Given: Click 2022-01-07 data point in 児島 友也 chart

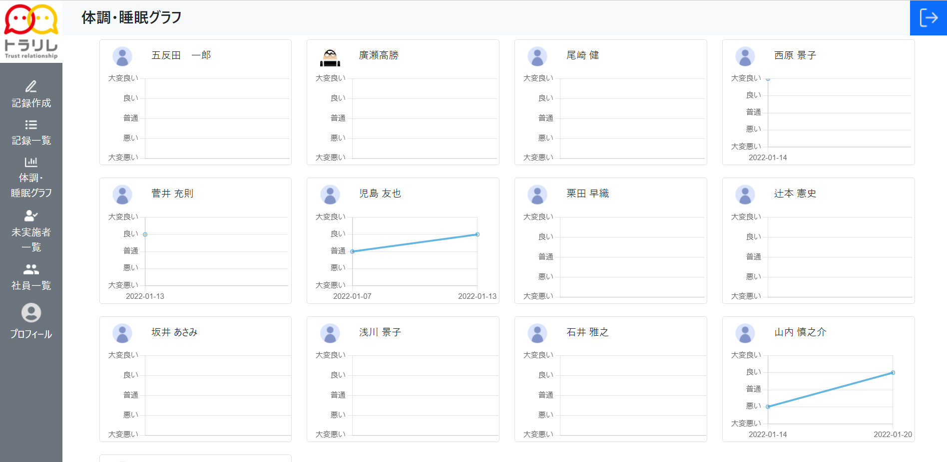Looking at the screenshot, I should 353,251.
